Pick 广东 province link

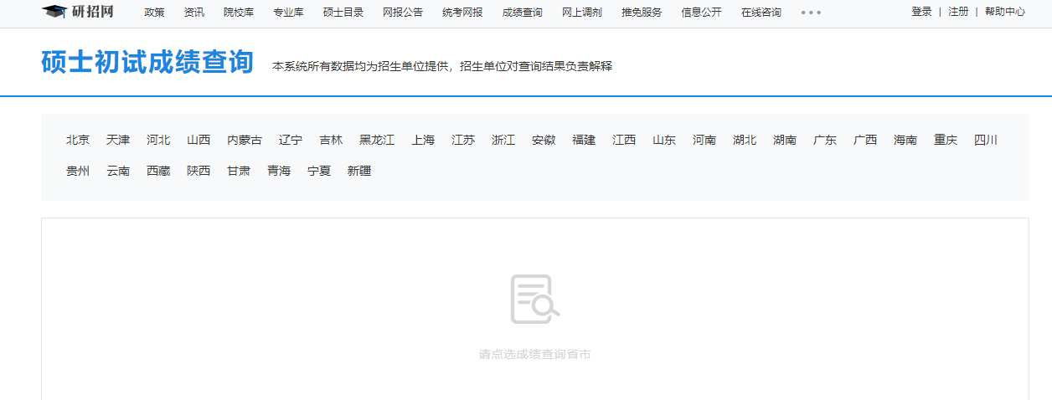[825, 141]
